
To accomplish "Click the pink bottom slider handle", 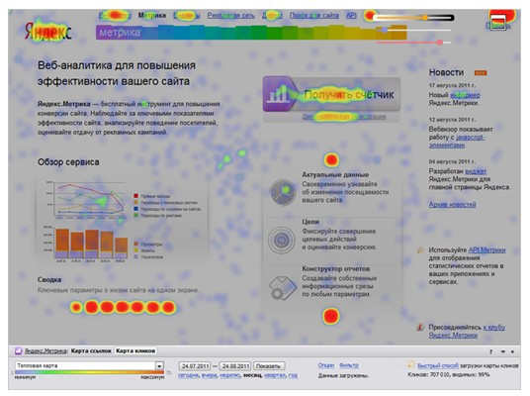I will tap(439, 43).
